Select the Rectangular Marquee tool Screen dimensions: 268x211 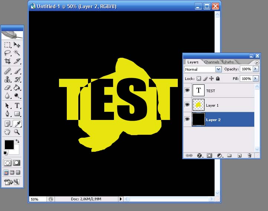(x=7, y=45)
